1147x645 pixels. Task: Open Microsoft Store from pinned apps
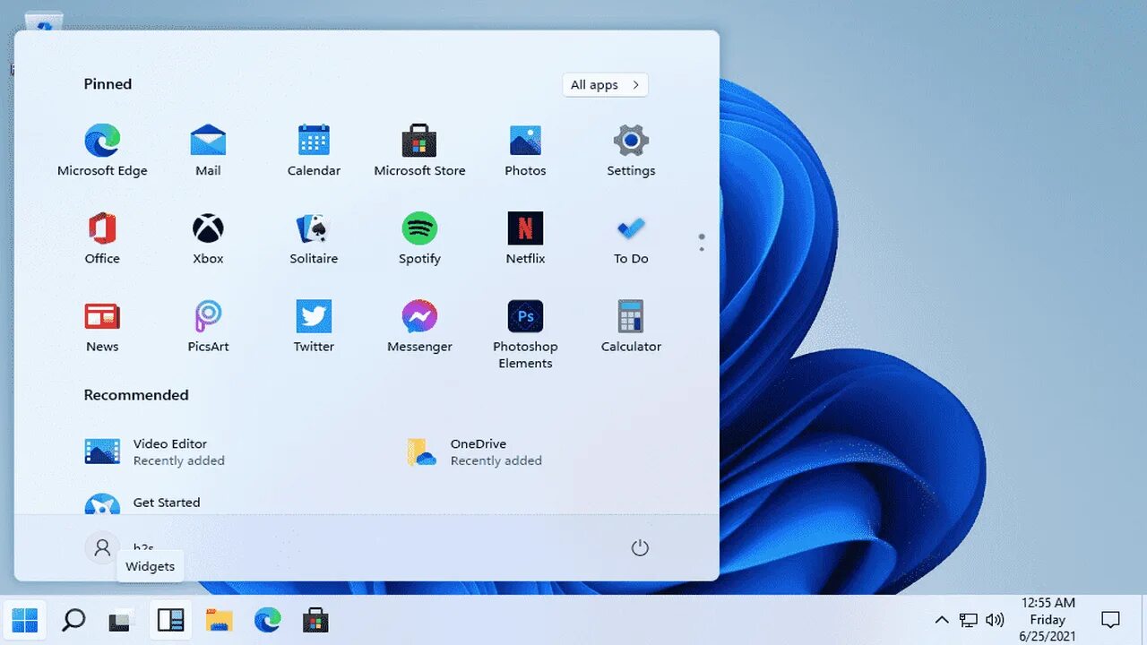[419, 150]
